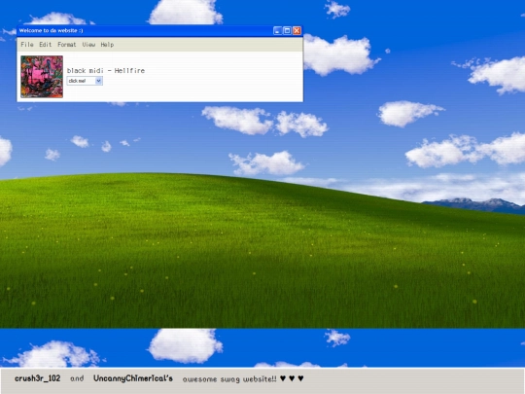Click the "Welcome to da website :)" title
The image size is (525, 394).
tap(51, 30)
